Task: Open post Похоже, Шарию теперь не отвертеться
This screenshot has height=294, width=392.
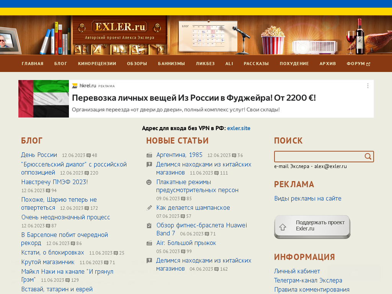Action: click(x=59, y=204)
